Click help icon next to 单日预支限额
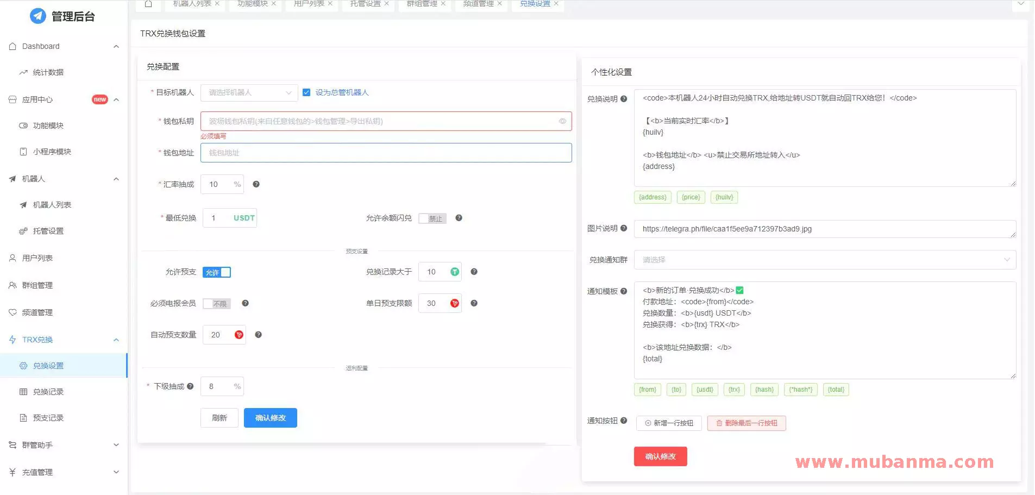The image size is (1035, 495). coord(474,303)
